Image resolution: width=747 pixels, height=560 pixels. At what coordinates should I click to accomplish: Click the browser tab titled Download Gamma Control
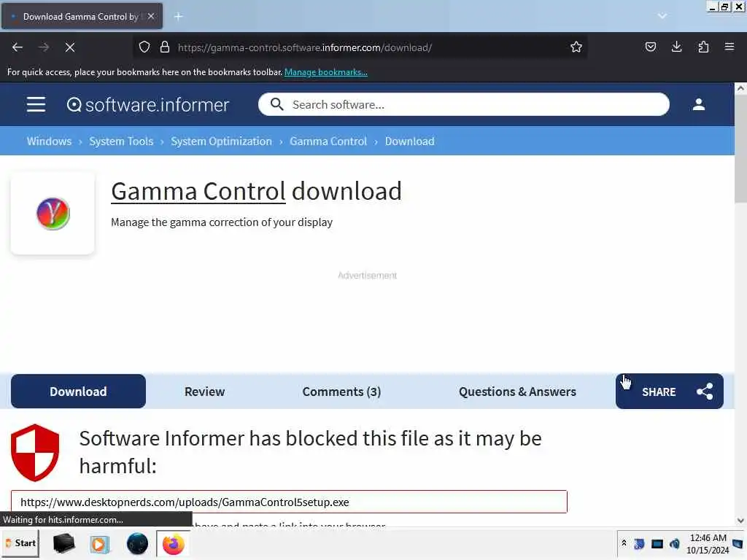[x=82, y=16]
